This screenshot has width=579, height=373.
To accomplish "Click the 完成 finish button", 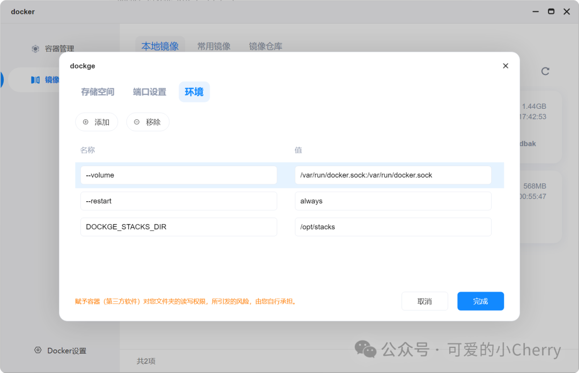I will [x=480, y=301].
